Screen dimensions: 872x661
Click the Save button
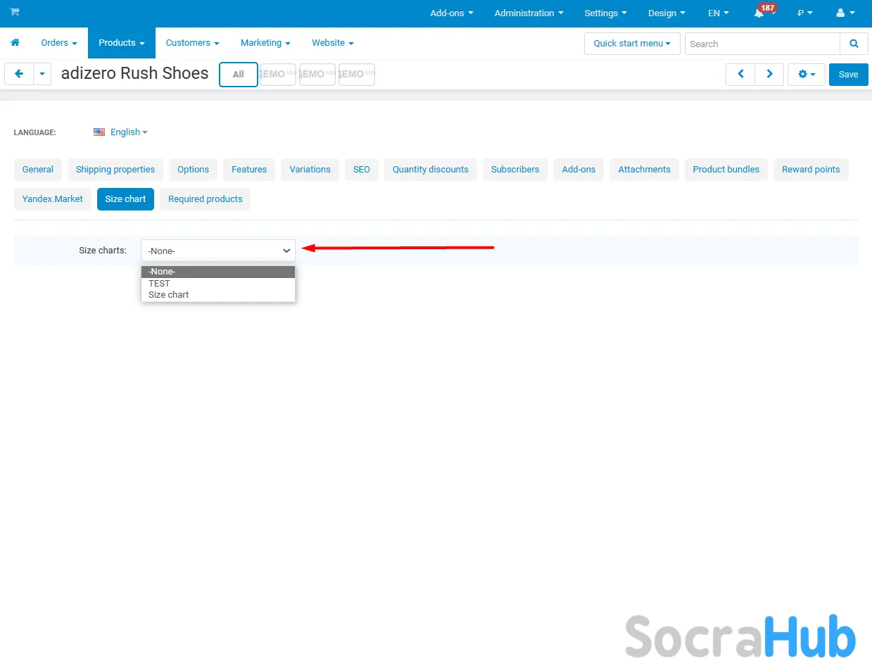point(848,74)
